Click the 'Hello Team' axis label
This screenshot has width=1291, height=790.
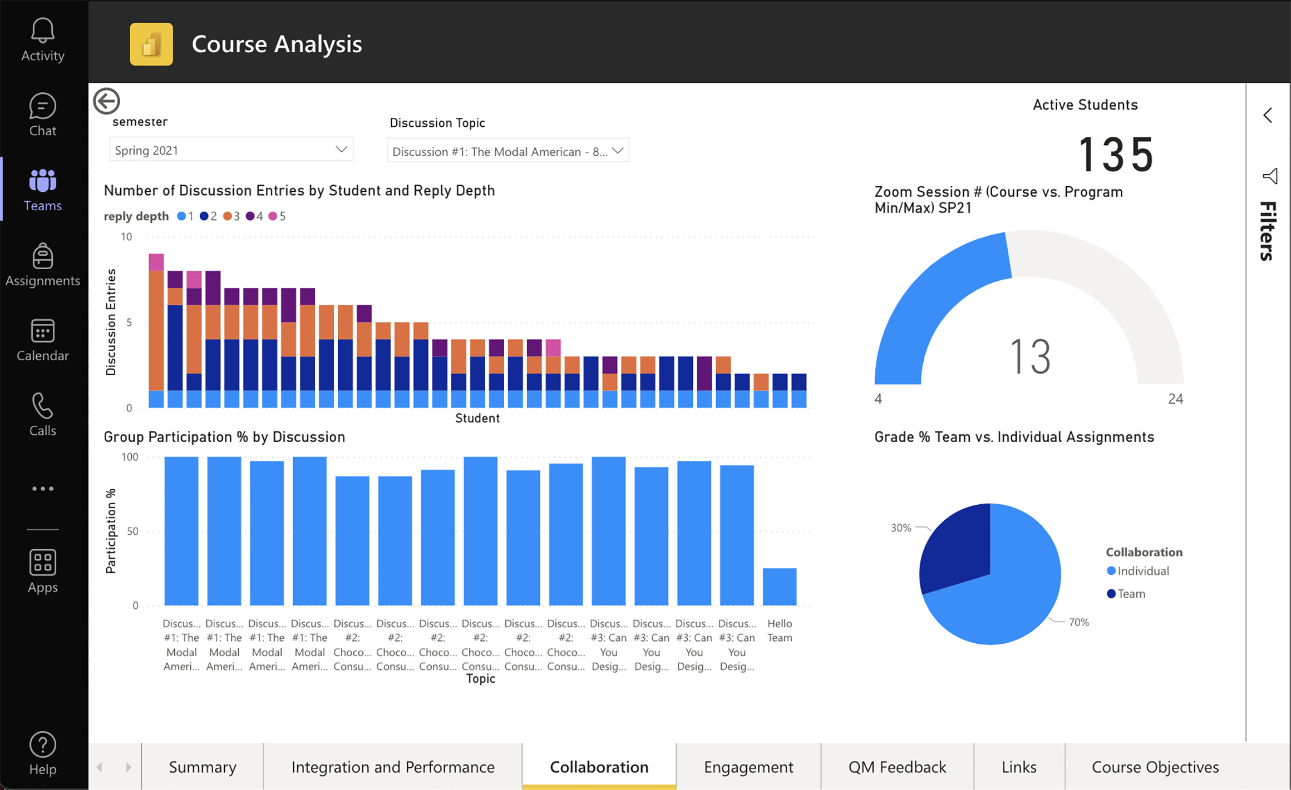click(779, 630)
